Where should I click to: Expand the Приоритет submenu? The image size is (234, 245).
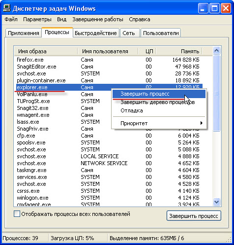click(x=159, y=123)
